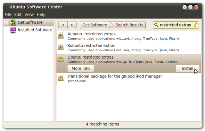
Task: Click the Get Software sidebar icon
Action: click(13, 23)
